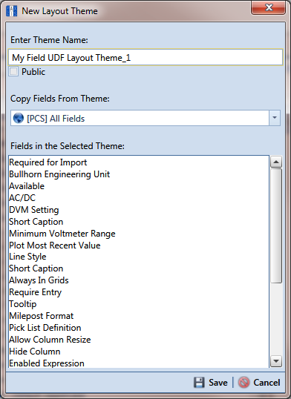Click the red Cancel prohibition icon
291x399 pixels.
pyautogui.click(x=243, y=383)
